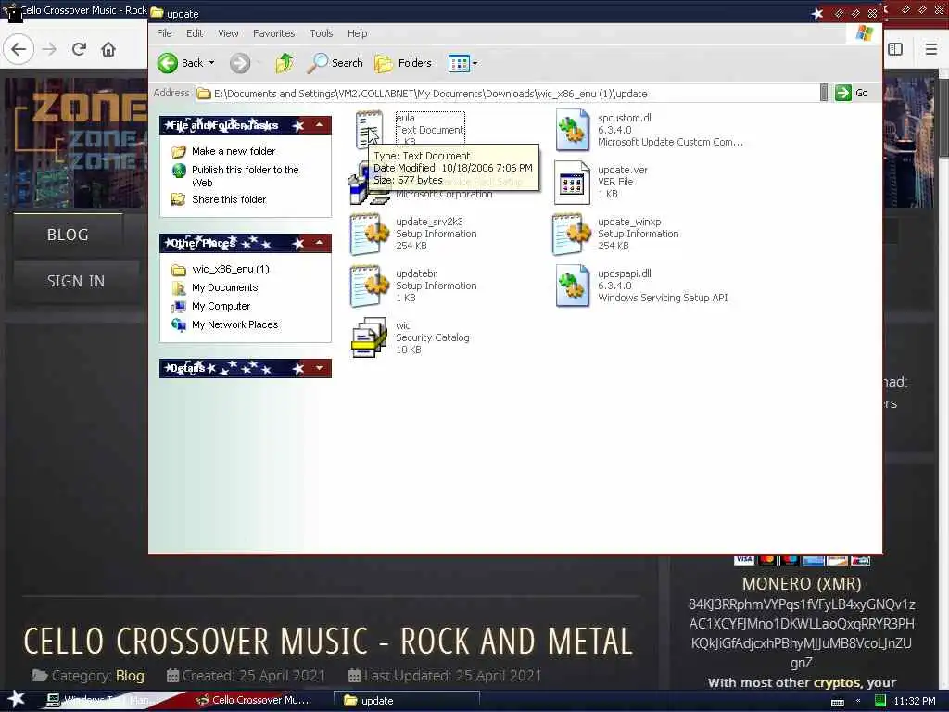Screen dimensions: 949x712
Task: Collapse the Other Places panel
Action: tap(319, 243)
